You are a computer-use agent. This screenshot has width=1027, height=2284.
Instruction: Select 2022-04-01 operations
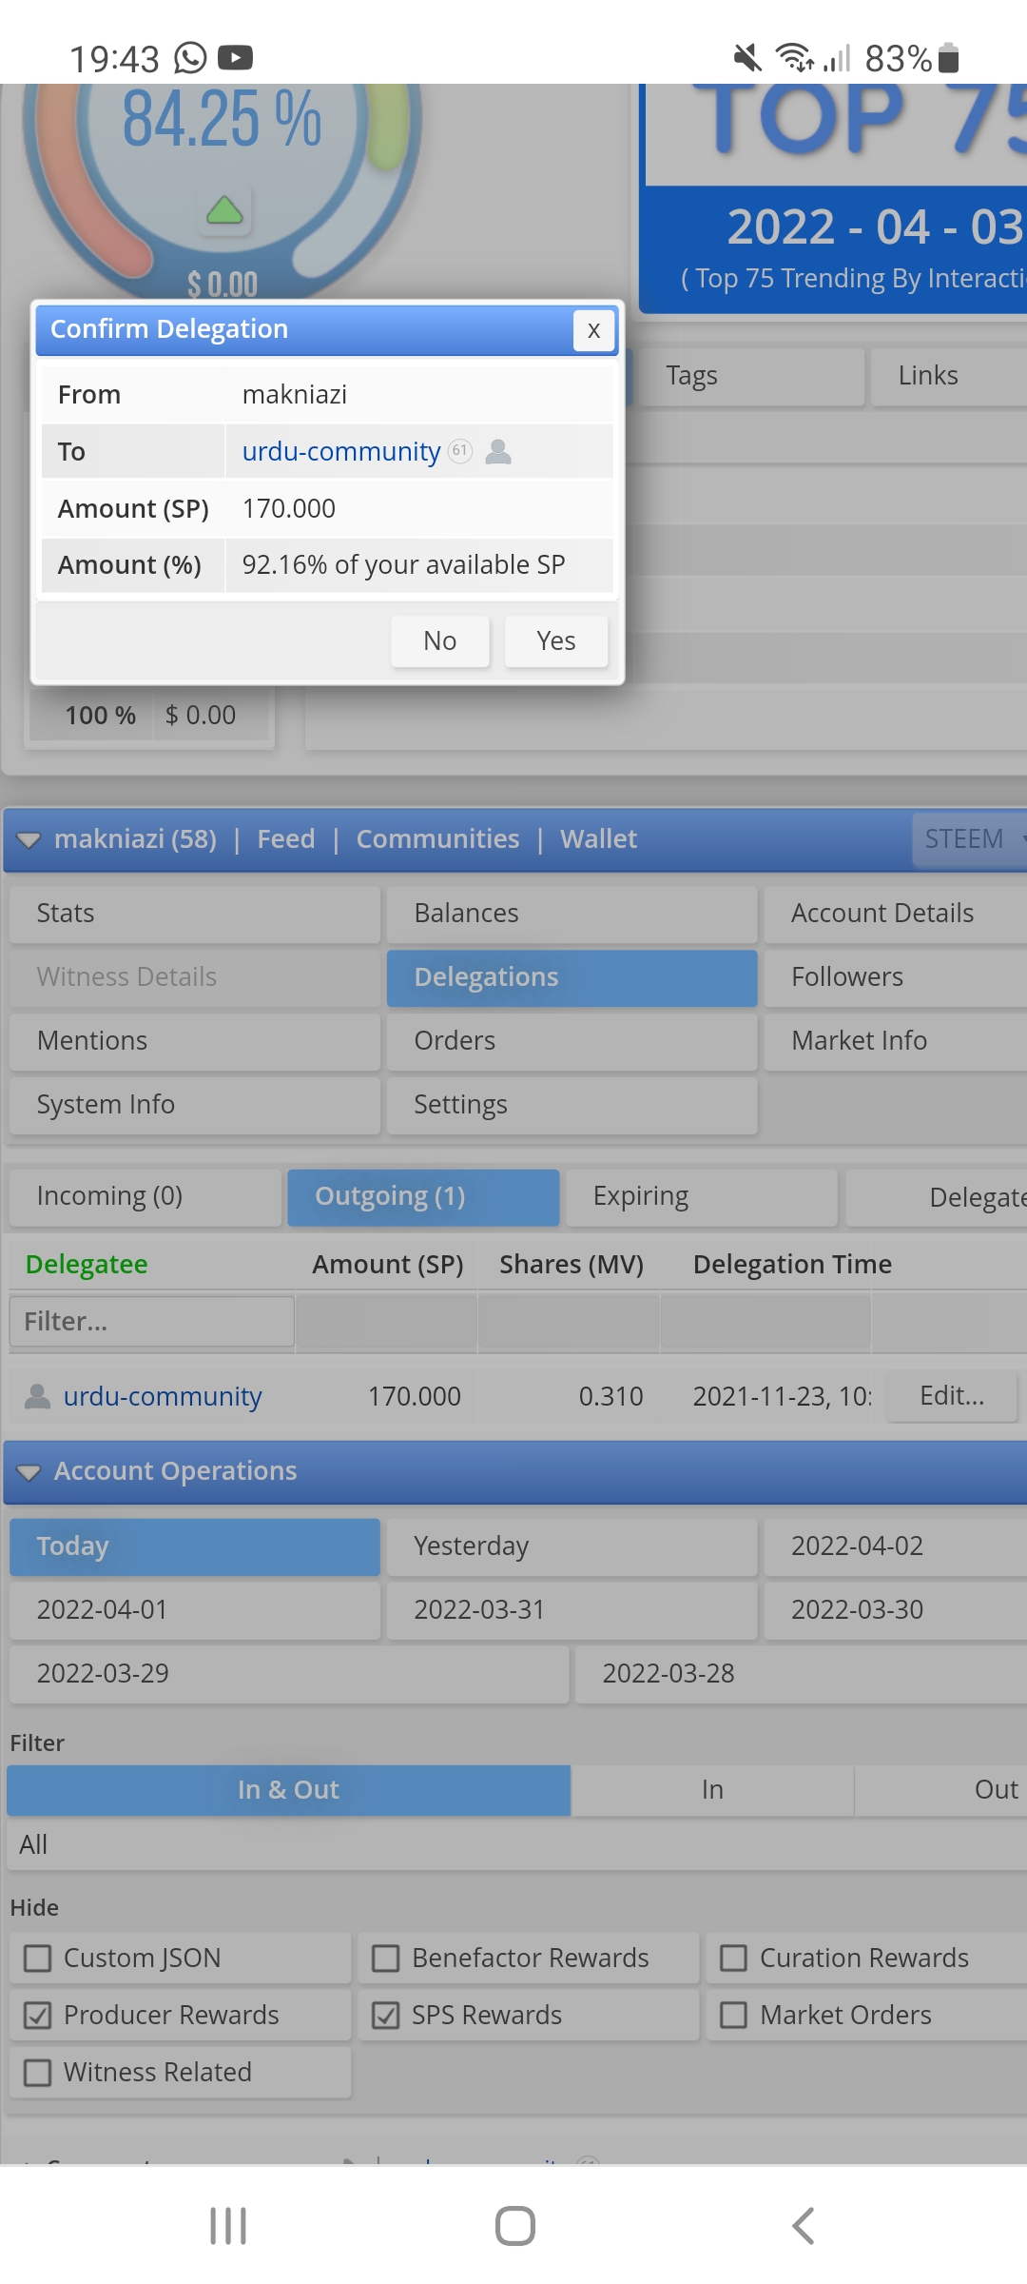195,1610
